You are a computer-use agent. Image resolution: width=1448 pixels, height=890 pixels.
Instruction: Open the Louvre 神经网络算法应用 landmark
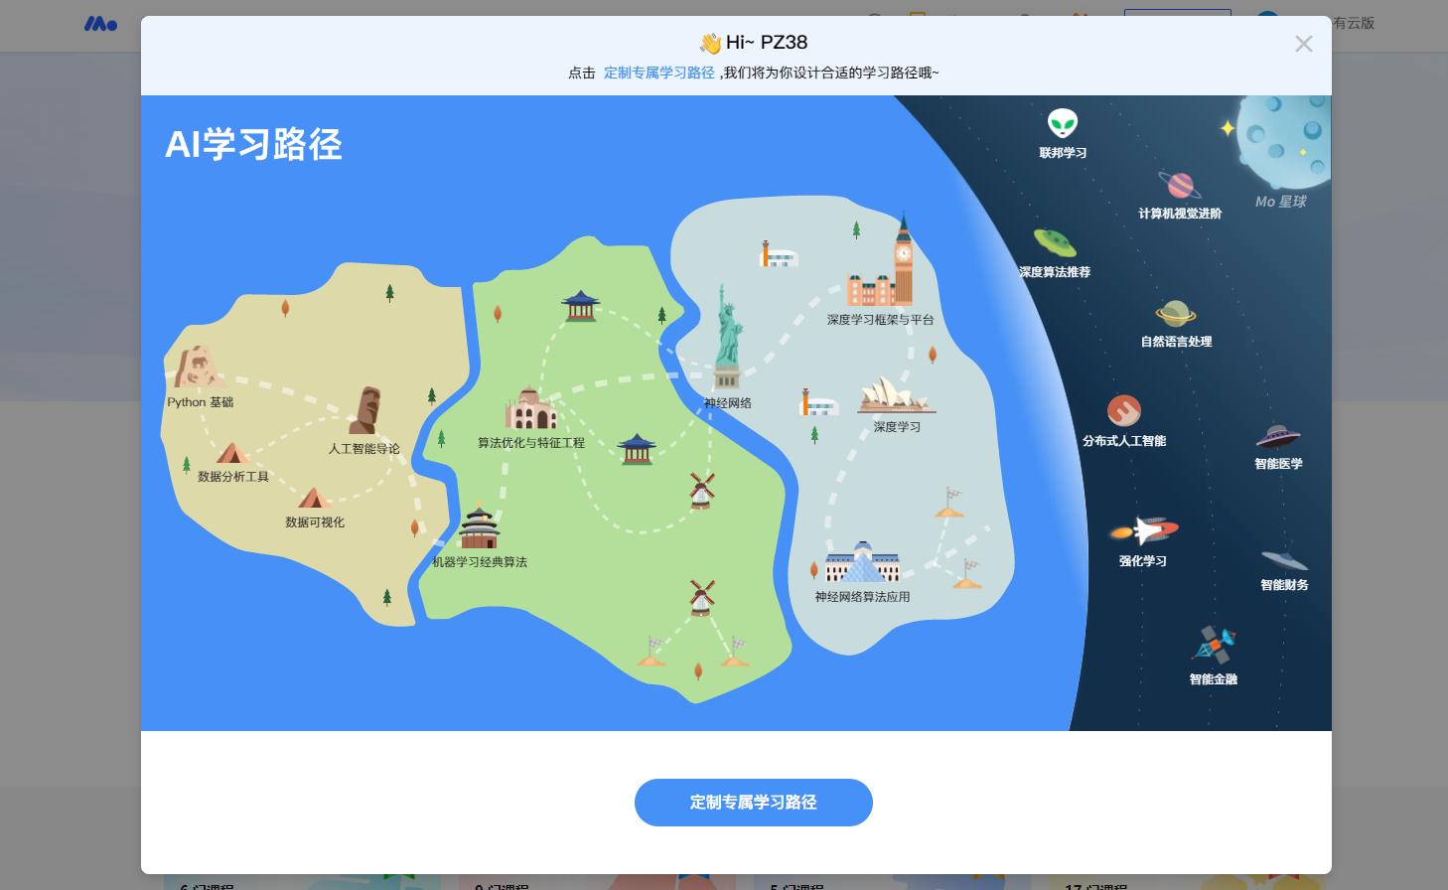pyautogui.click(x=861, y=564)
